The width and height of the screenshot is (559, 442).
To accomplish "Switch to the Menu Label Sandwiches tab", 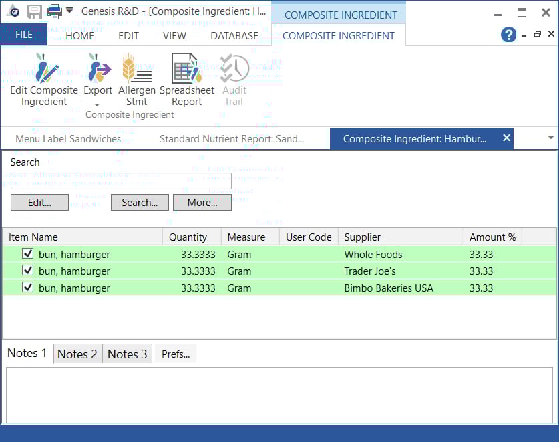I will pos(68,139).
